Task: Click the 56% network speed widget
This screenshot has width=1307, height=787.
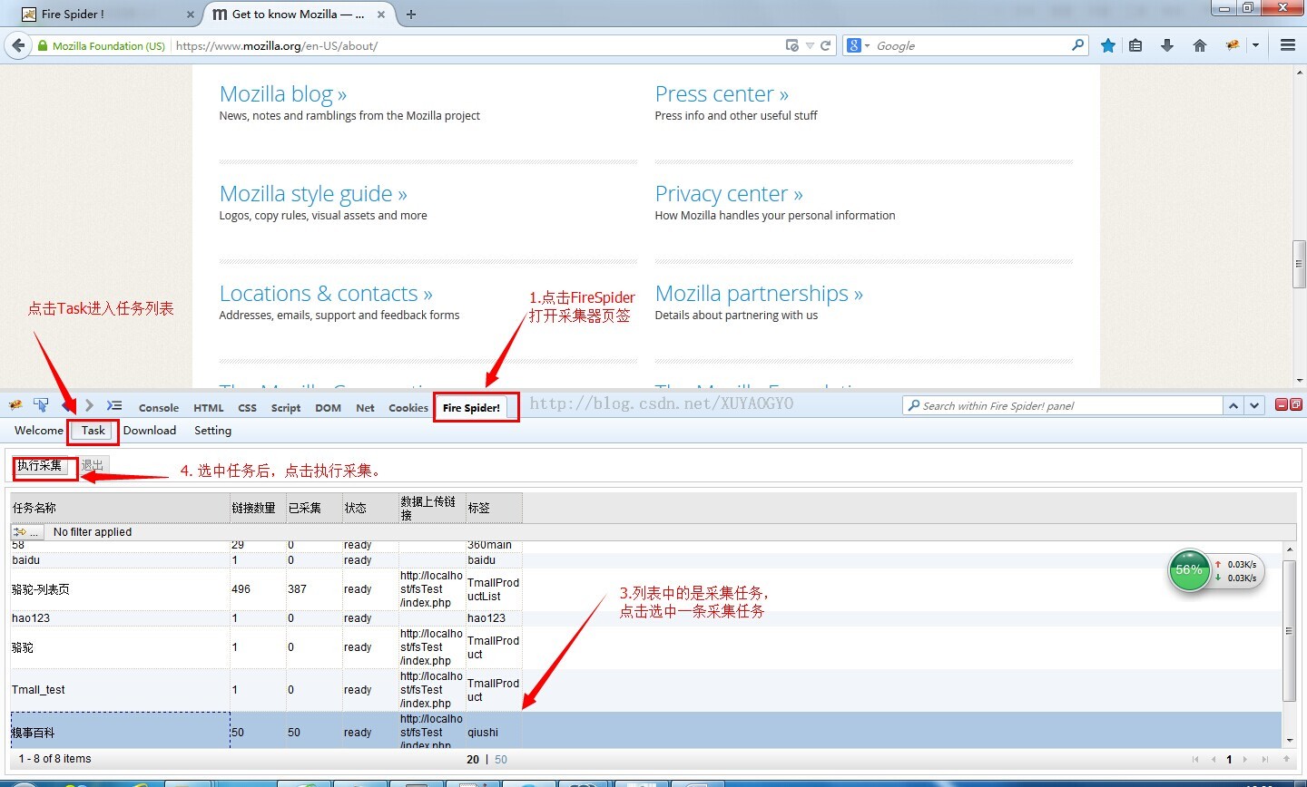Action: point(1215,571)
